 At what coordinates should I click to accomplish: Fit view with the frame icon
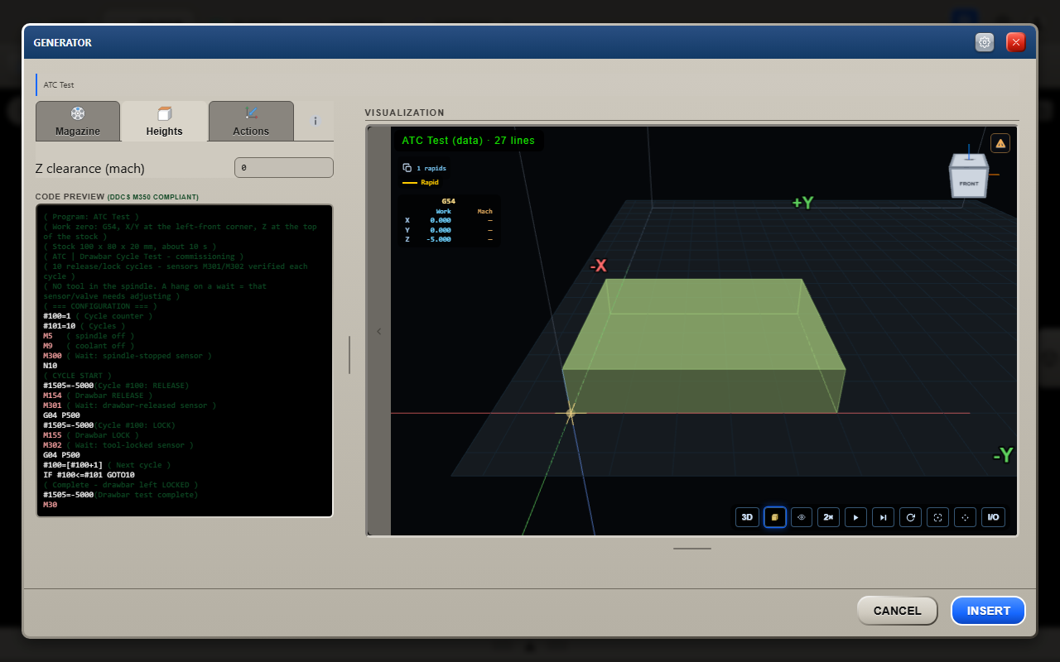pyautogui.click(x=938, y=517)
